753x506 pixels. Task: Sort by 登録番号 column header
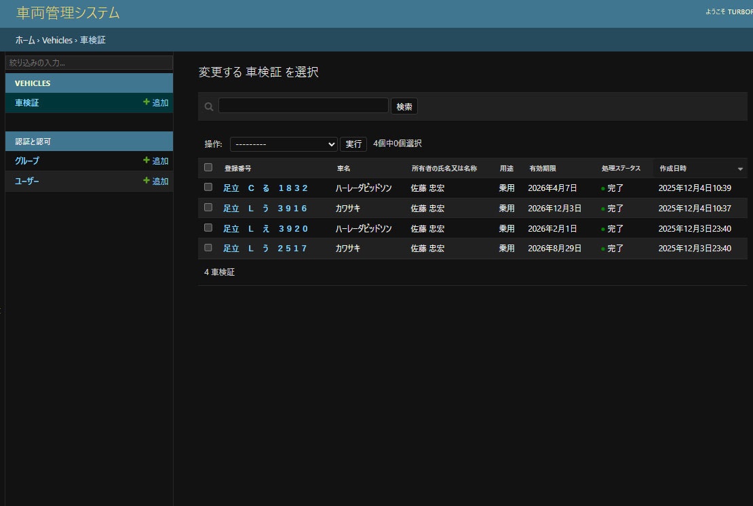tap(237, 169)
